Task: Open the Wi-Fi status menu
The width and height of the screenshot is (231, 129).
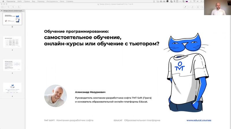Action: point(194,1)
